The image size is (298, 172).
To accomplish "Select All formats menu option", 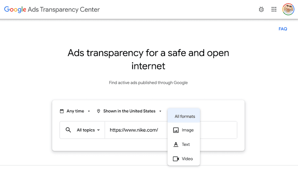I will click(185, 116).
